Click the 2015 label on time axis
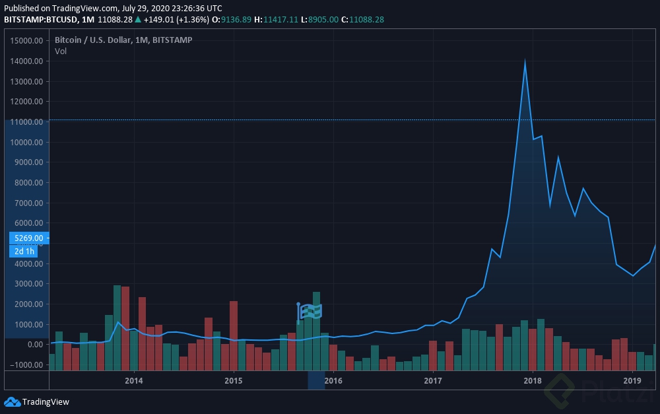 (x=234, y=381)
